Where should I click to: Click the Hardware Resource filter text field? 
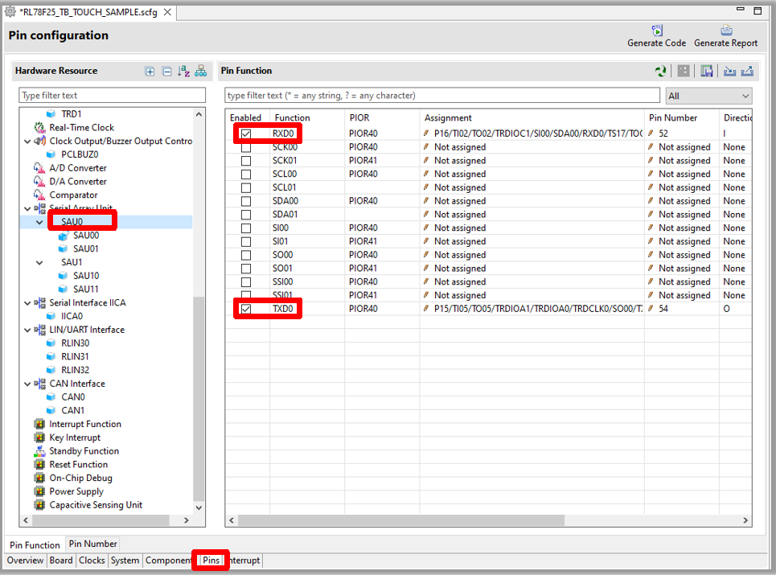click(x=113, y=96)
